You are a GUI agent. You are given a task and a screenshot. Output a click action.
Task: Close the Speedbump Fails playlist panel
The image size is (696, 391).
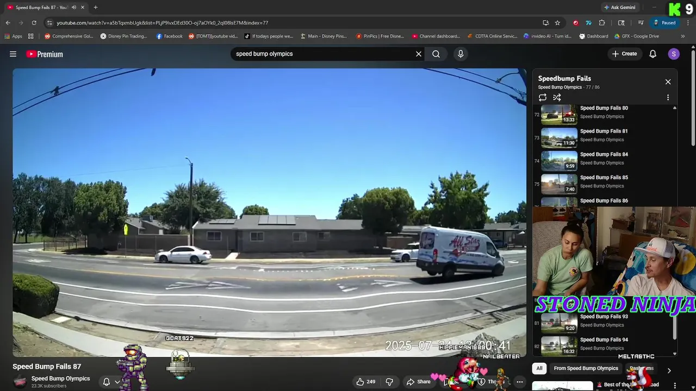(668, 82)
